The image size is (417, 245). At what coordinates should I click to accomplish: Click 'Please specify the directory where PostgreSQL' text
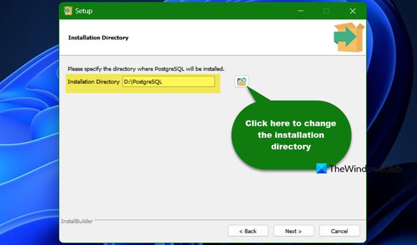(x=126, y=69)
